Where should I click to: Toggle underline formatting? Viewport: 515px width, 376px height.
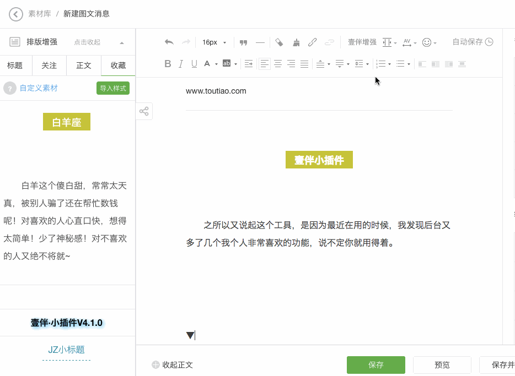pyautogui.click(x=194, y=64)
